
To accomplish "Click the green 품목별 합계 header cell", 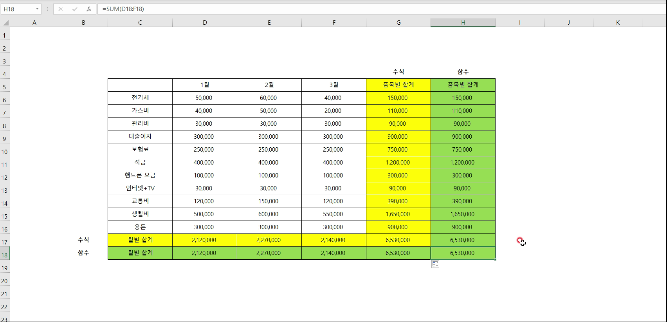I will 463,85.
